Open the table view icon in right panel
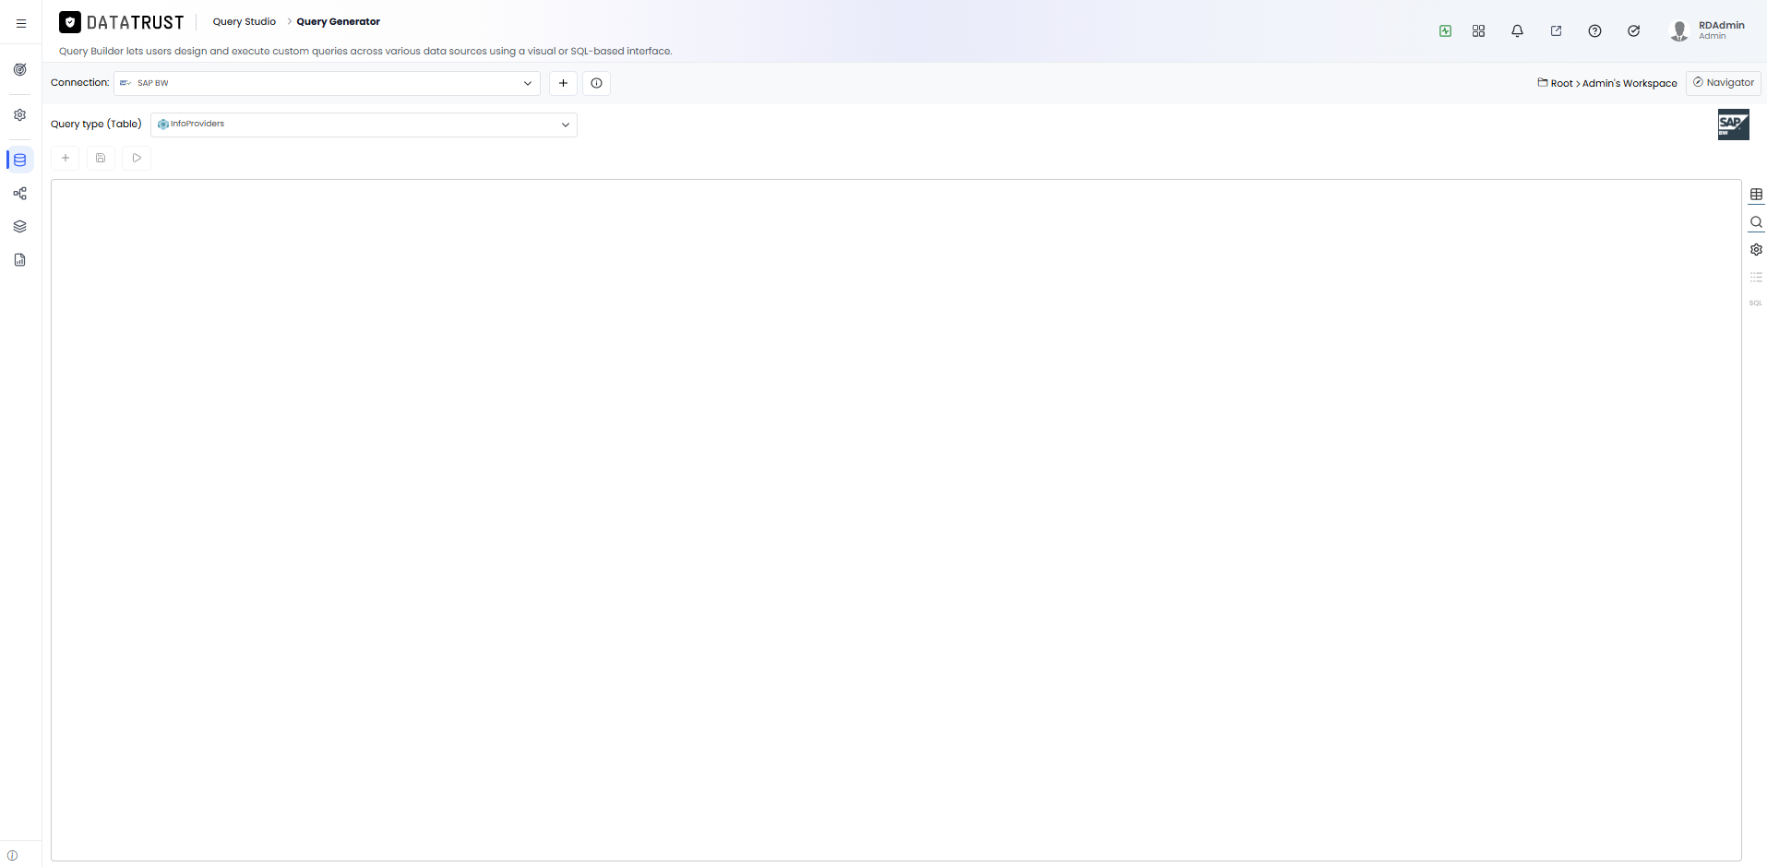The image size is (1767, 867). click(x=1756, y=195)
